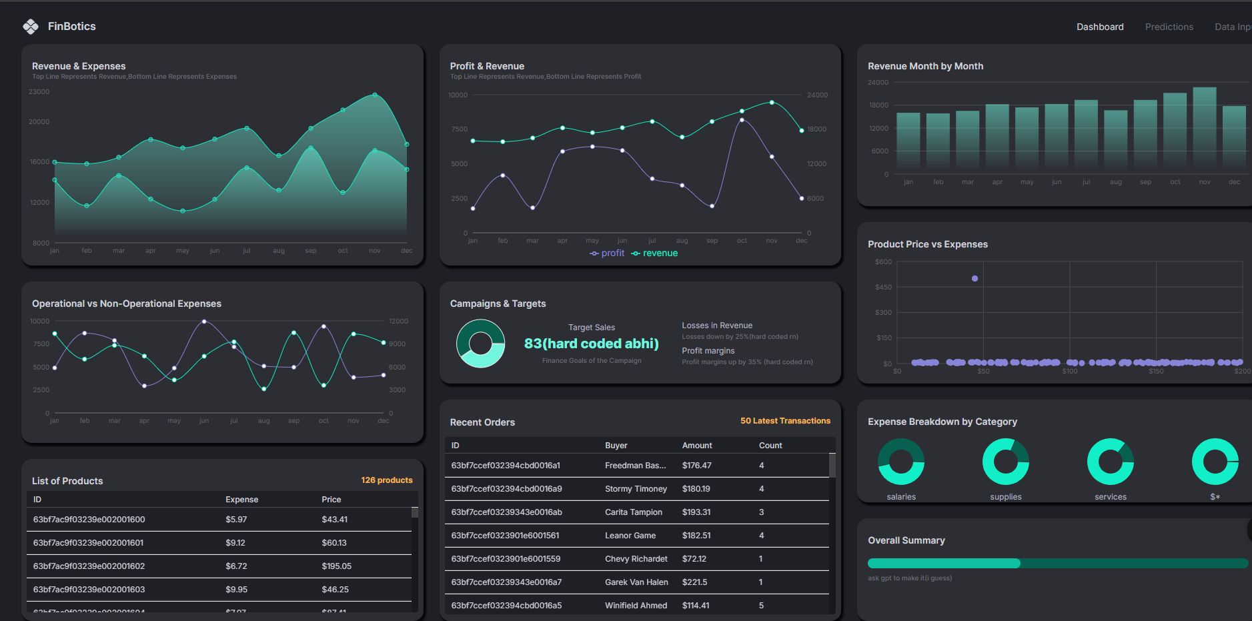Click the 50 Latest Transactions link
This screenshot has height=621, width=1252.
point(785,421)
